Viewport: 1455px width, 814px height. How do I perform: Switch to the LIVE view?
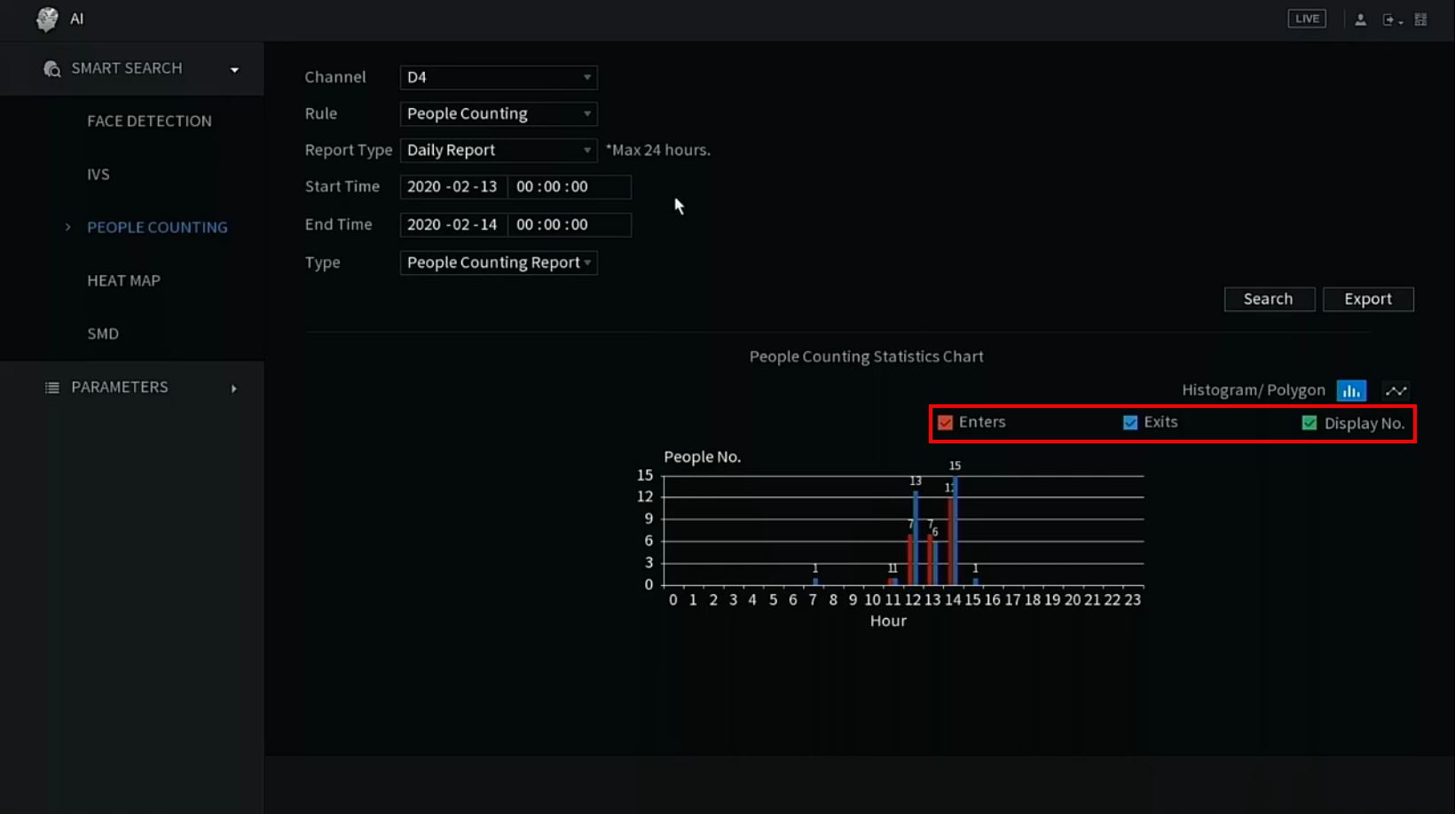coord(1307,19)
